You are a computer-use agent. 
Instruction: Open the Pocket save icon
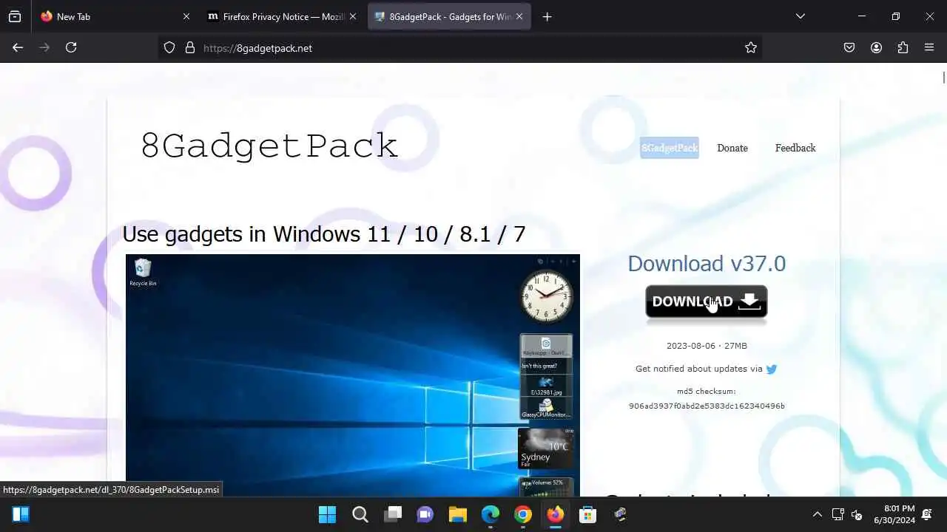click(849, 47)
